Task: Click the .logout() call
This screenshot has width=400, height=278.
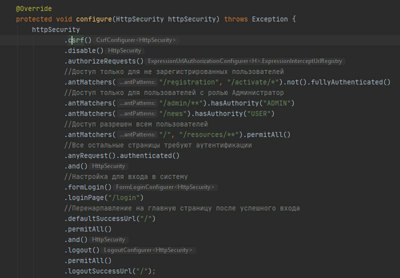Action: tap(82, 250)
